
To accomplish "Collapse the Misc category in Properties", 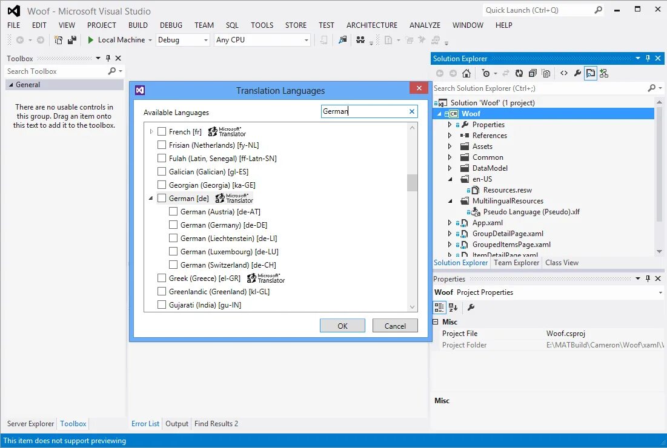I will 435,321.
